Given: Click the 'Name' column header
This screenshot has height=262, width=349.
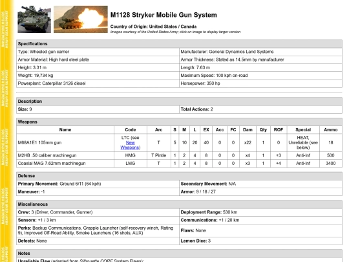Looking at the screenshot, I should point(65,130).
